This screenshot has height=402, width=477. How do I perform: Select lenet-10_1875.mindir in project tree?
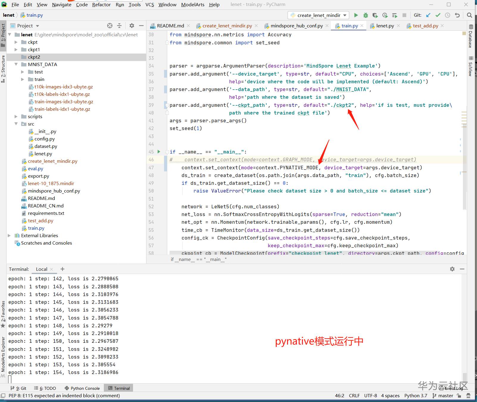(51, 183)
